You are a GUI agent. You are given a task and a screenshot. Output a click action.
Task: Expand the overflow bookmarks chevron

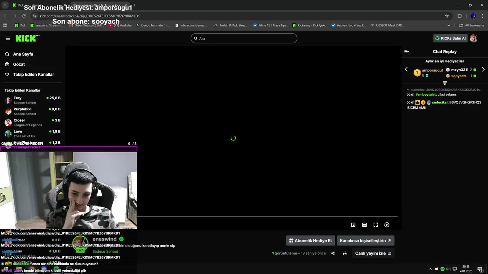pyautogui.click(x=449, y=25)
